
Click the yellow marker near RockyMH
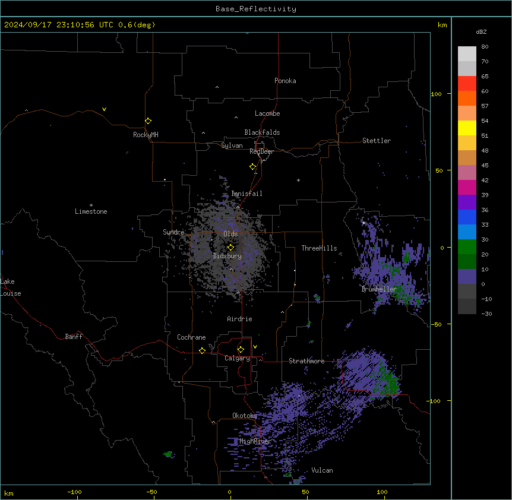pos(148,121)
